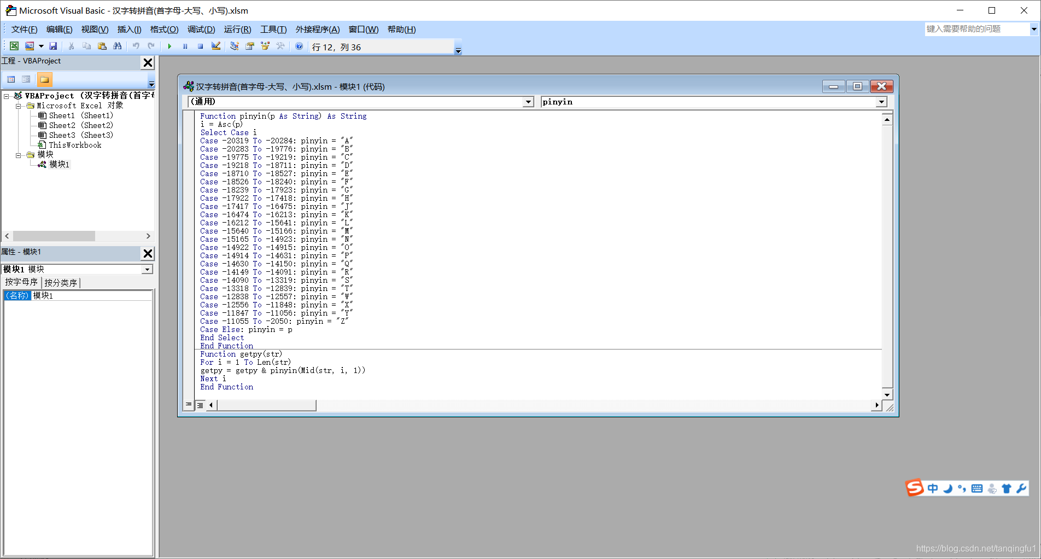This screenshot has height=559, width=1041.
Task: Click the Insert UserForm toolbar icon
Action: tap(30, 46)
